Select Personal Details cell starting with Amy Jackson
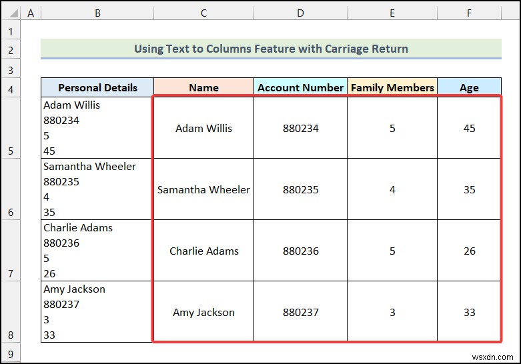Viewport: 521px width, 364px height. click(97, 312)
